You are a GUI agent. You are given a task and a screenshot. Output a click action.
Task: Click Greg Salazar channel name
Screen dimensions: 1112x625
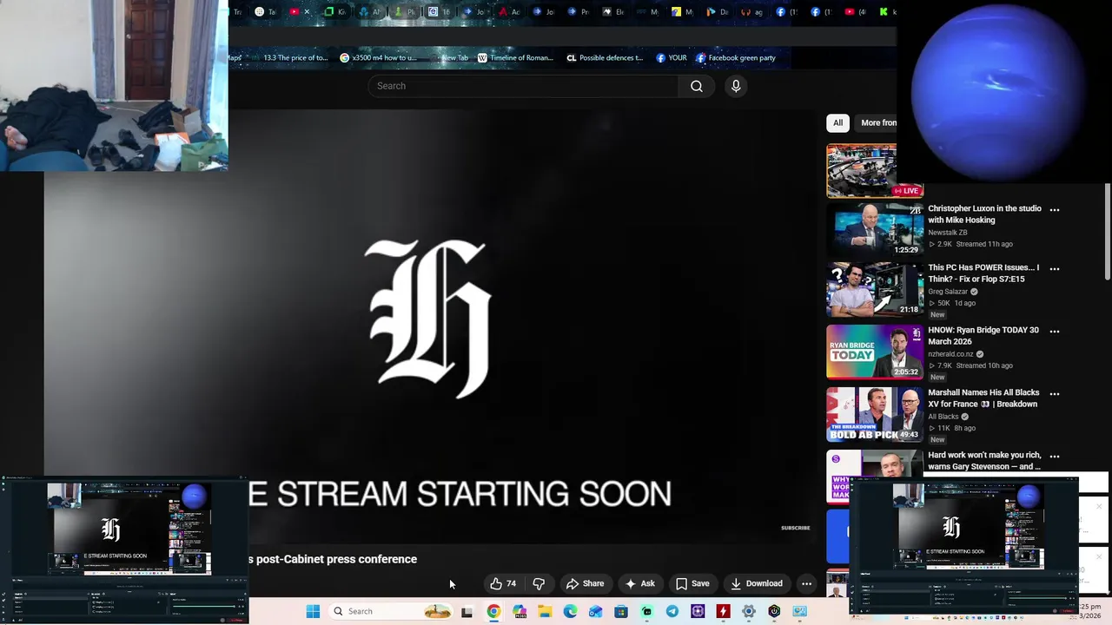click(948, 292)
